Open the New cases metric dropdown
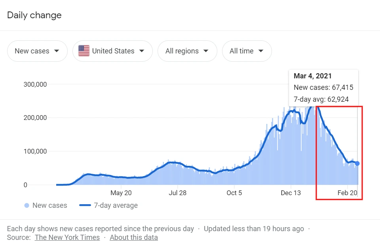The width and height of the screenshot is (380, 245). pyautogui.click(x=37, y=51)
